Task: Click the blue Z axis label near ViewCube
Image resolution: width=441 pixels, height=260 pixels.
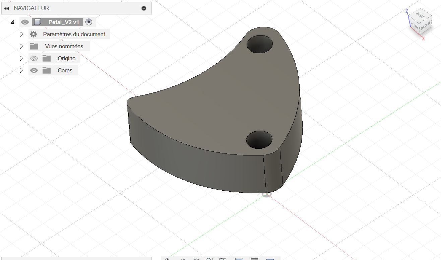Action: coord(407,11)
